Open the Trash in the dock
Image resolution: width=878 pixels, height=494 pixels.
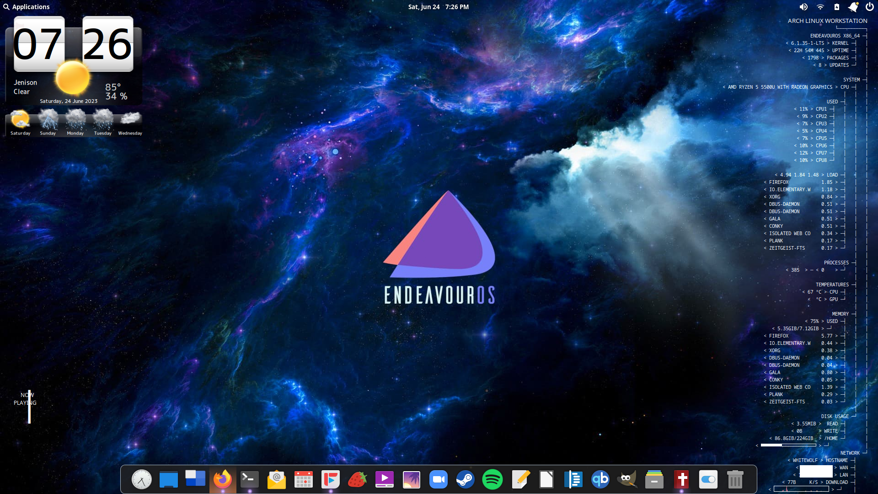[x=735, y=479]
